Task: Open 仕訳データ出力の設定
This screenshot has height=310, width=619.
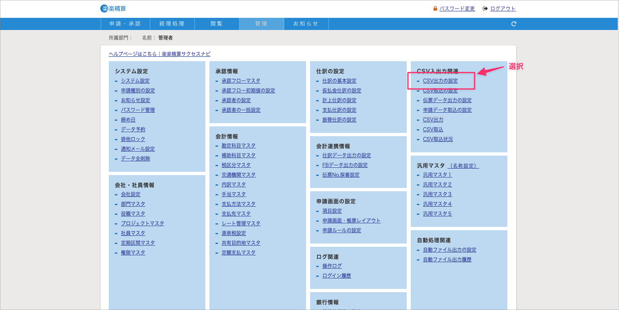Action: (x=347, y=156)
